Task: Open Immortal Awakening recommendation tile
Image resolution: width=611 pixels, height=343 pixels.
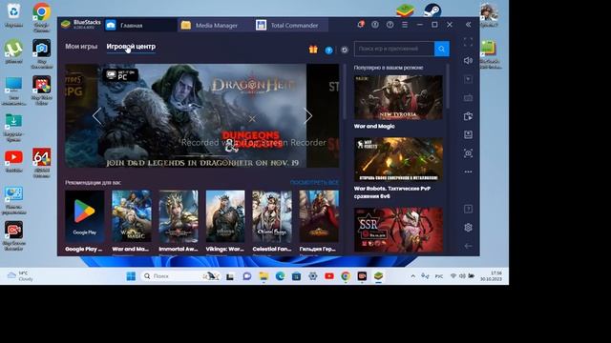Action: click(179, 221)
